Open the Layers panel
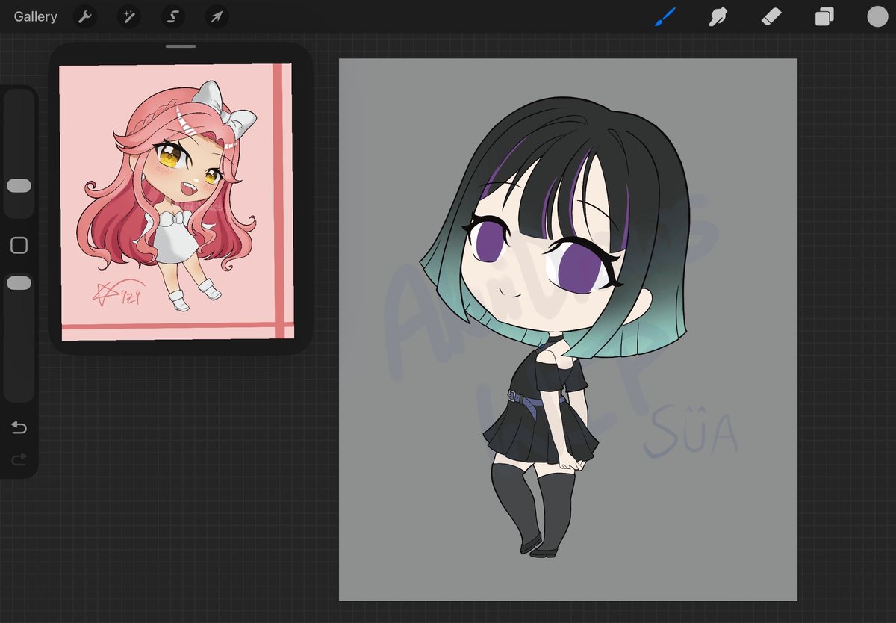 click(x=824, y=16)
